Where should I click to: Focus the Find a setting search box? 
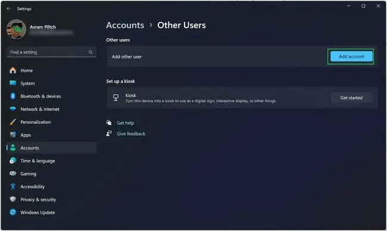52,52
